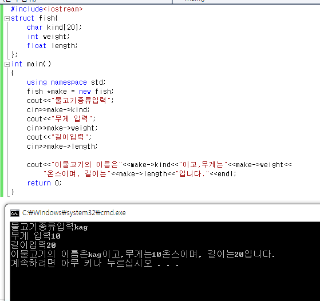Click console output line '무게 입력10'
Image resolution: width=320 pixels, height=301 pixels.
click(35, 236)
